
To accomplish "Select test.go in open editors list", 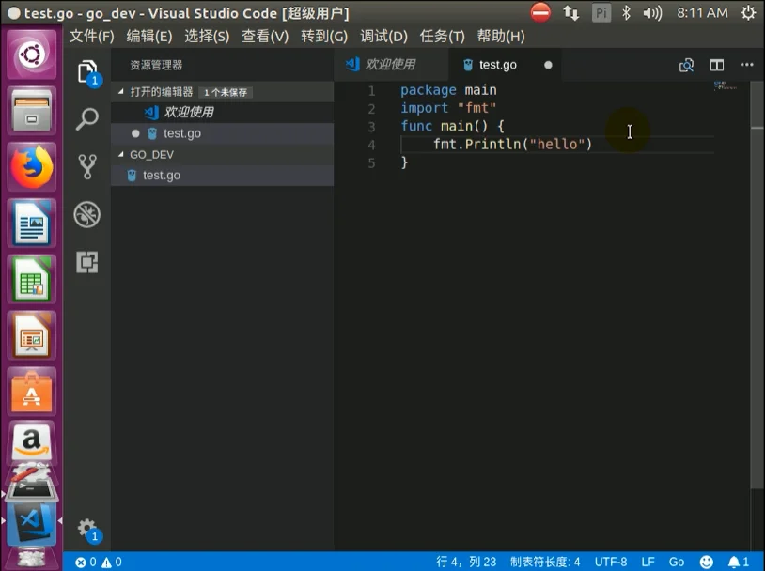I will (223, 133).
